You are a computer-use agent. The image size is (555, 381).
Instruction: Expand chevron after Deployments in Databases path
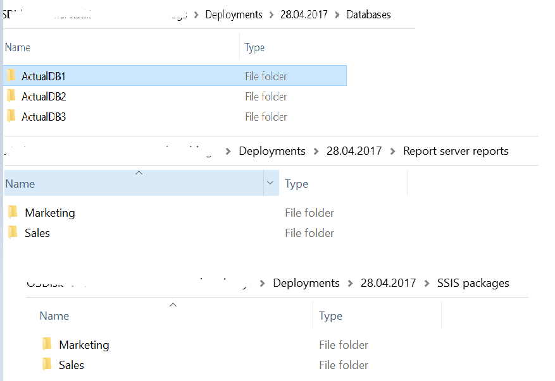271,15
